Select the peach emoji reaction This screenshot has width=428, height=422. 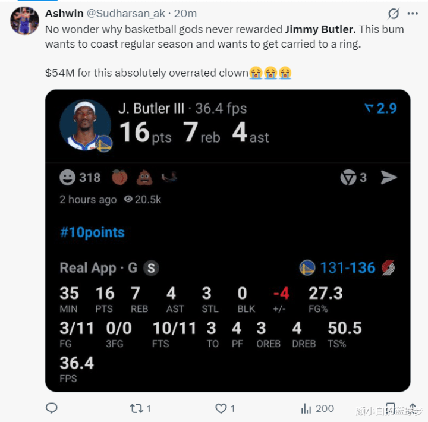click(x=120, y=177)
